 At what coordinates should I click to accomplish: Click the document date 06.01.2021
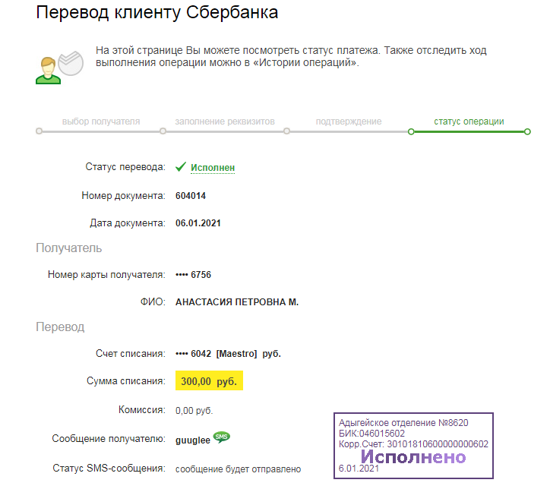pyautogui.click(x=198, y=223)
